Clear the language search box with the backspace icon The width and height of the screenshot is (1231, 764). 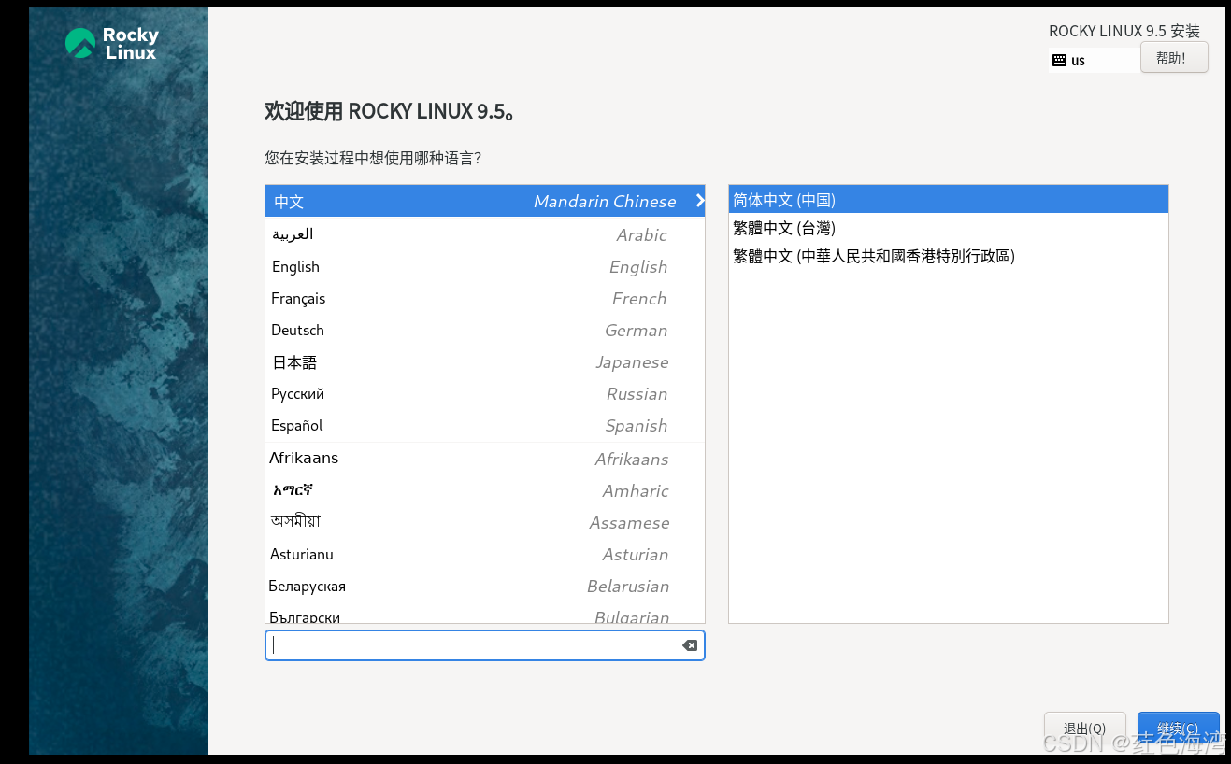pyautogui.click(x=690, y=645)
